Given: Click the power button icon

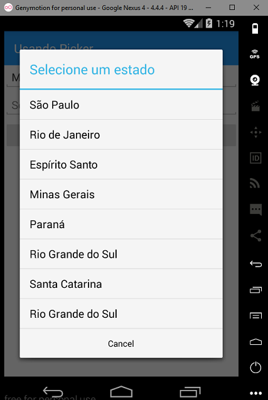Looking at the screenshot, I should click(255, 367).
